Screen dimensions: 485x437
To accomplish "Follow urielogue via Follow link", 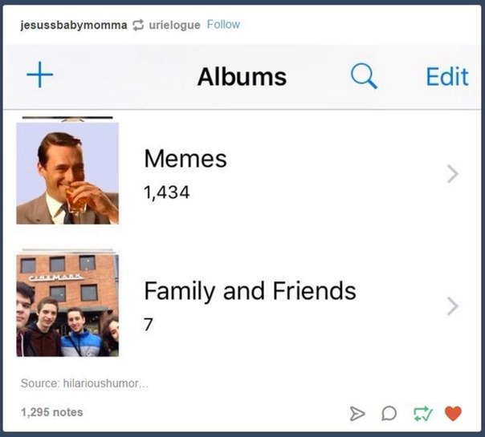I will [223, 24].
